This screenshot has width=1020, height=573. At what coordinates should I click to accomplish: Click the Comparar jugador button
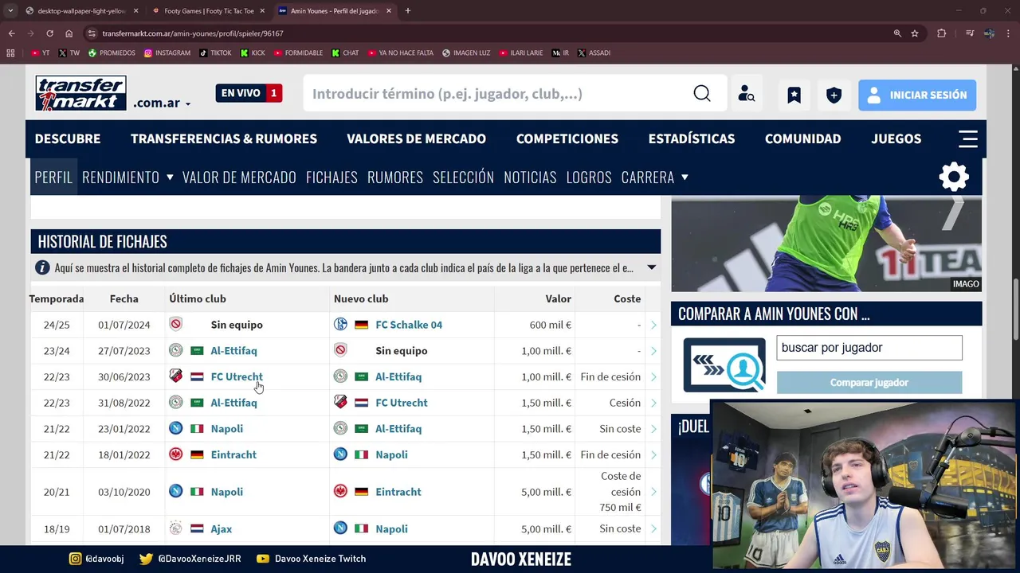click(x=869, y=382)
